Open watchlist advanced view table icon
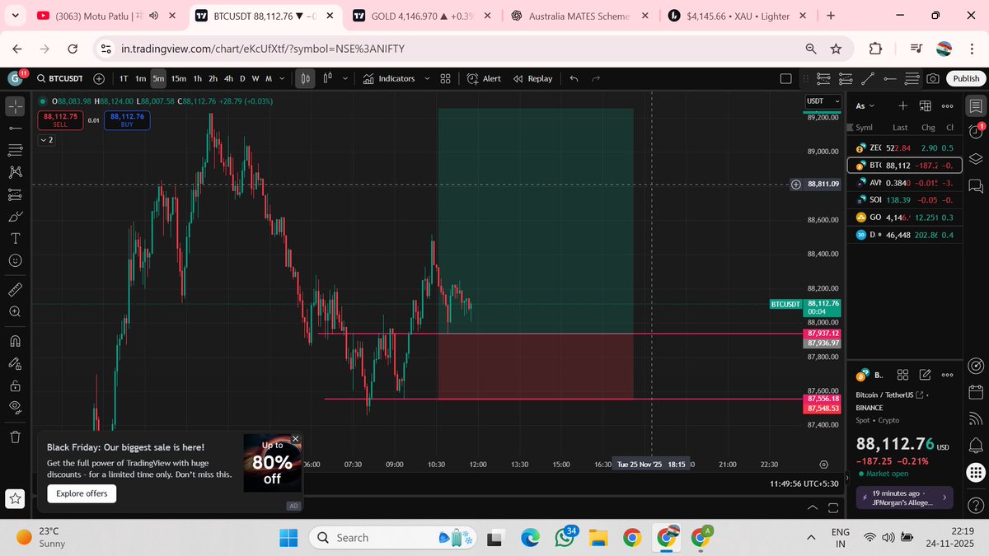Viewport: 989px width, 556px height. coord(925,105)
